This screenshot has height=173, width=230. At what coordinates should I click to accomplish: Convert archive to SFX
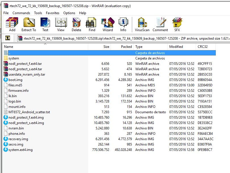coord(177,24)
